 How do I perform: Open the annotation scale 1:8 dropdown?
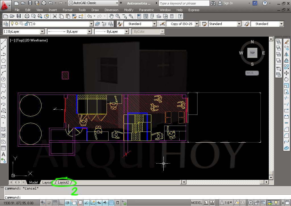coord(227,202)
